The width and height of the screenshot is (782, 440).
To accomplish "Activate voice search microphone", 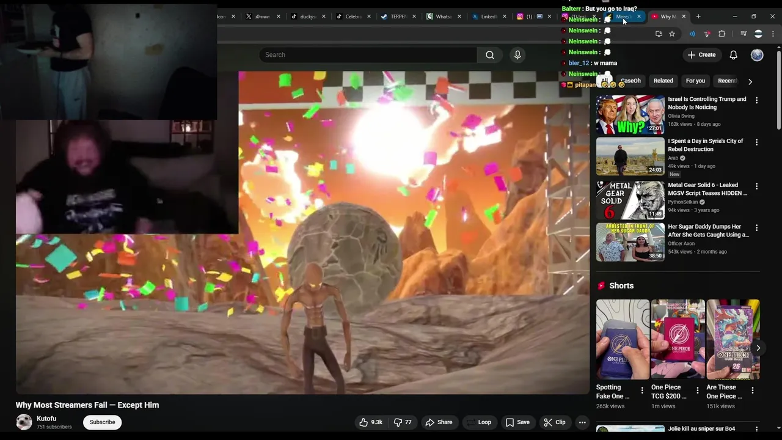I will (517, 55).
